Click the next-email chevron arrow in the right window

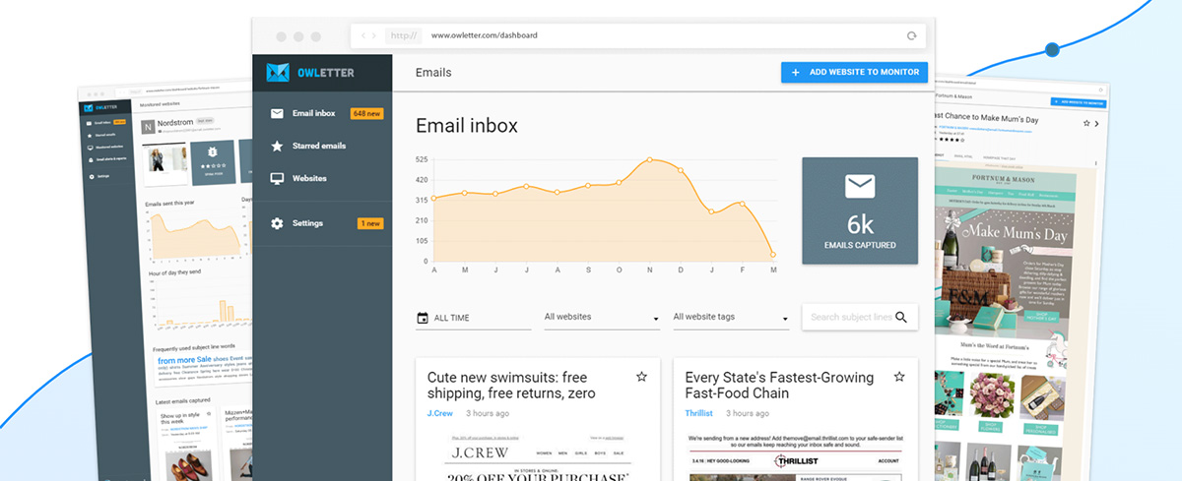click(x=1097, y=124)
